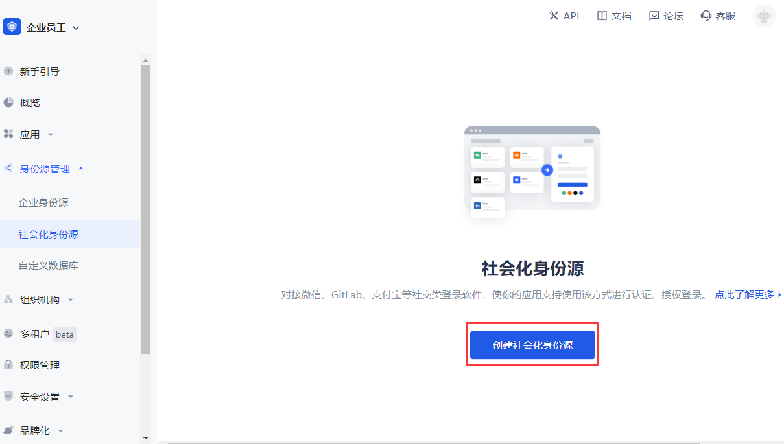Click the 客服 headset icon
784x444 pixels.
pyautogui.click(x=706, y=16)
